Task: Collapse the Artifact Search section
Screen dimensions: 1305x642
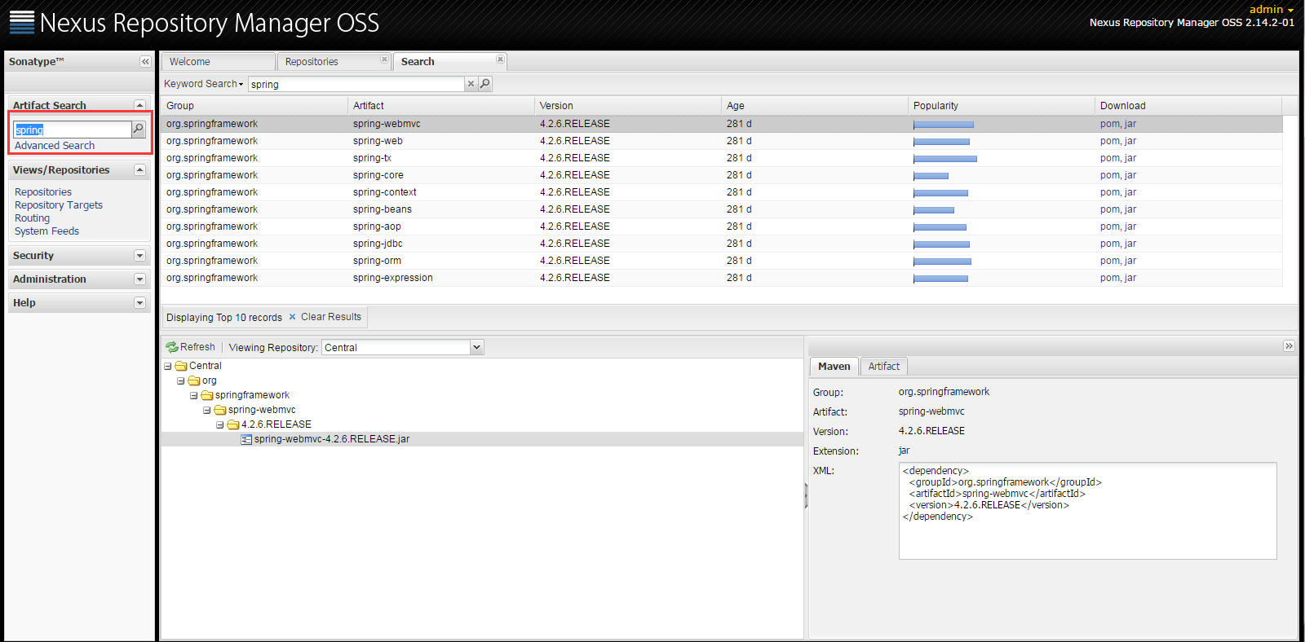Action: click(x=139, y=105)
